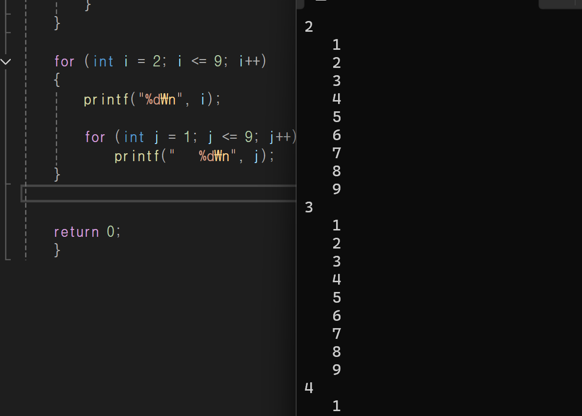Click the unindented '2' header in the console output

point(309,27)
